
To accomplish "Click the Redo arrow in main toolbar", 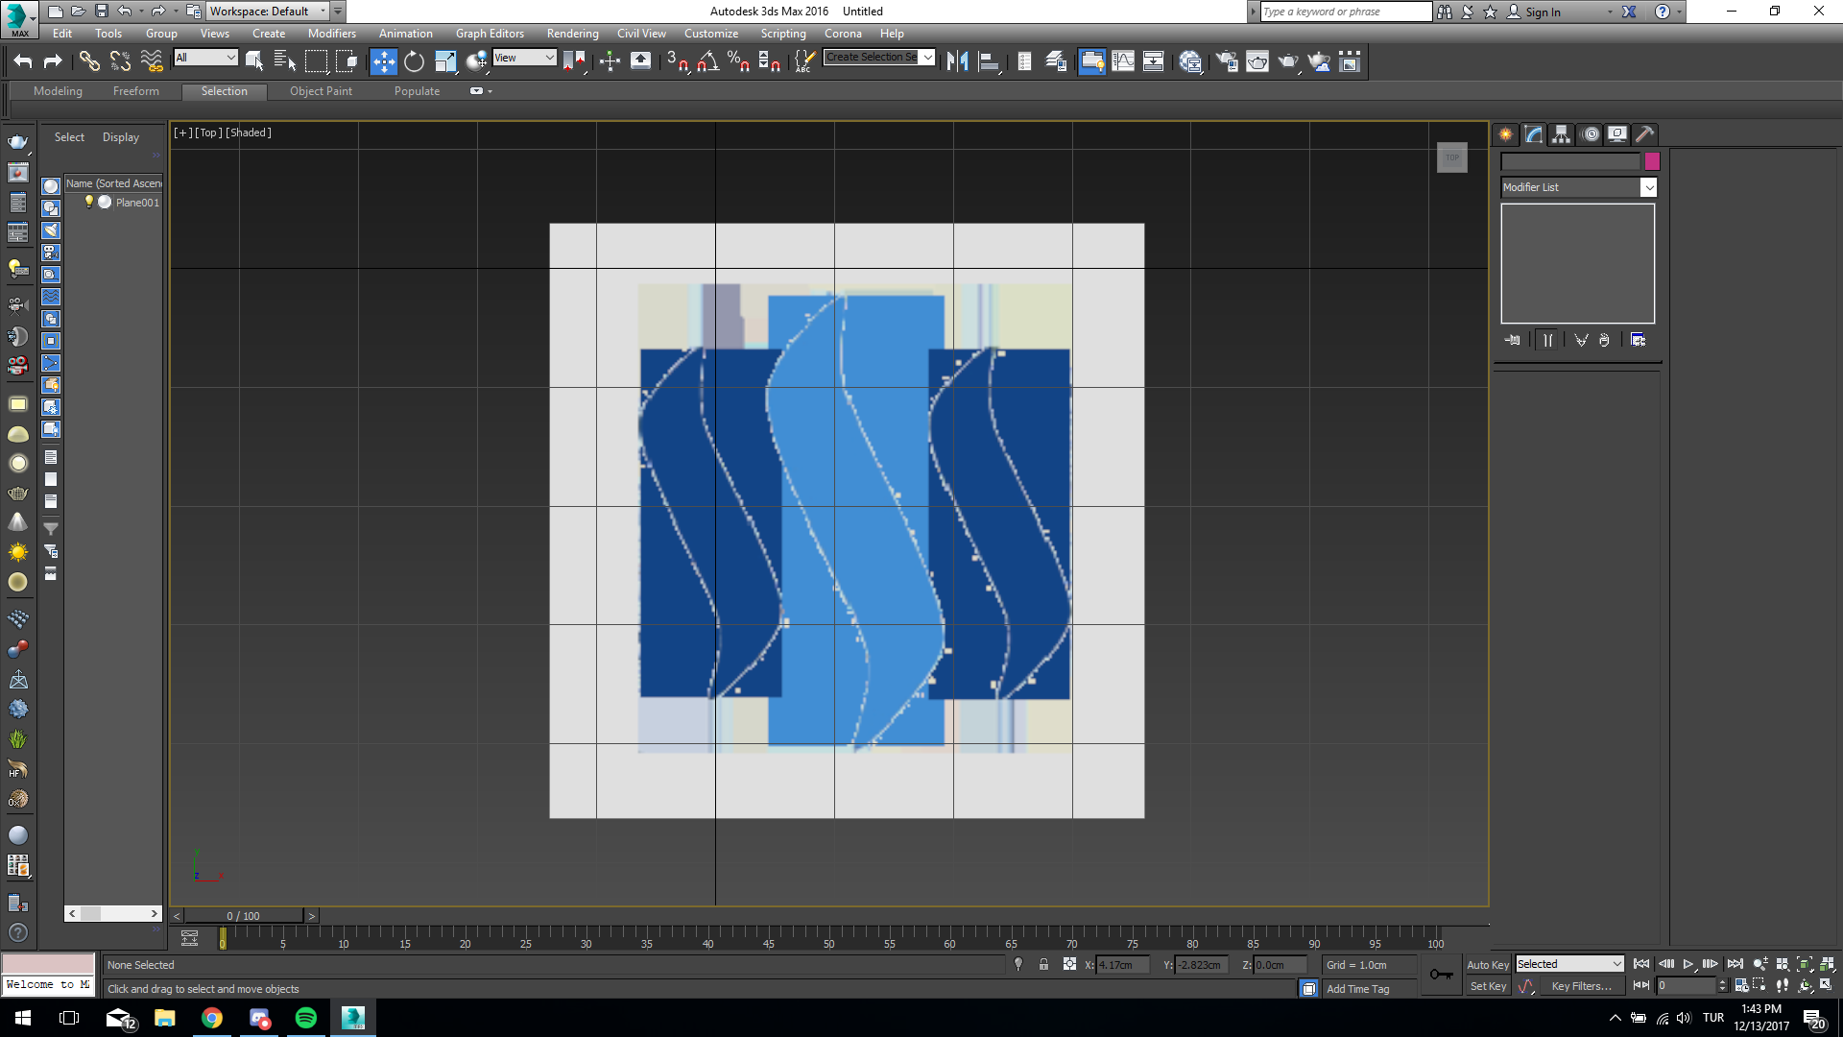I will (x=53, y=61).
